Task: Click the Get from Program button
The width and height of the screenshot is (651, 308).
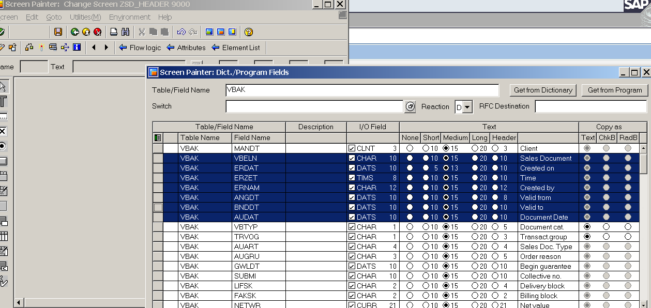Action: [614, 90]
